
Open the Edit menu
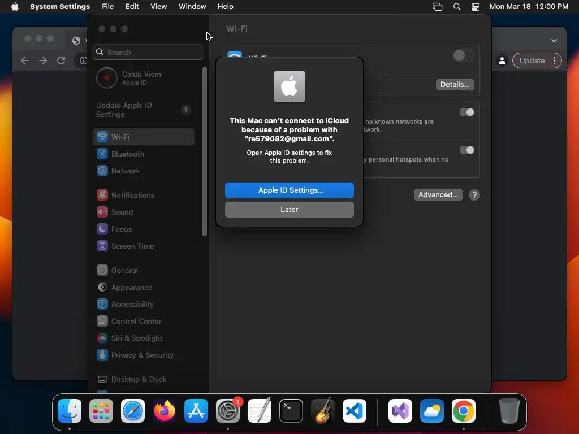point(132,7)
